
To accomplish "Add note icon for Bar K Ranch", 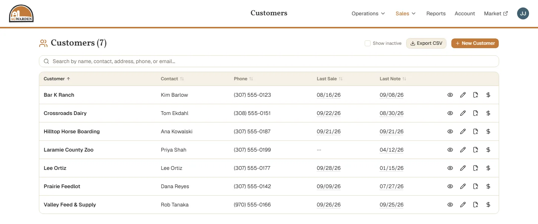I will click(x=476, y=95).
